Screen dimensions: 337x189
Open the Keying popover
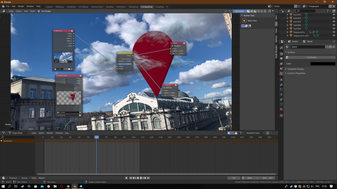26,178
